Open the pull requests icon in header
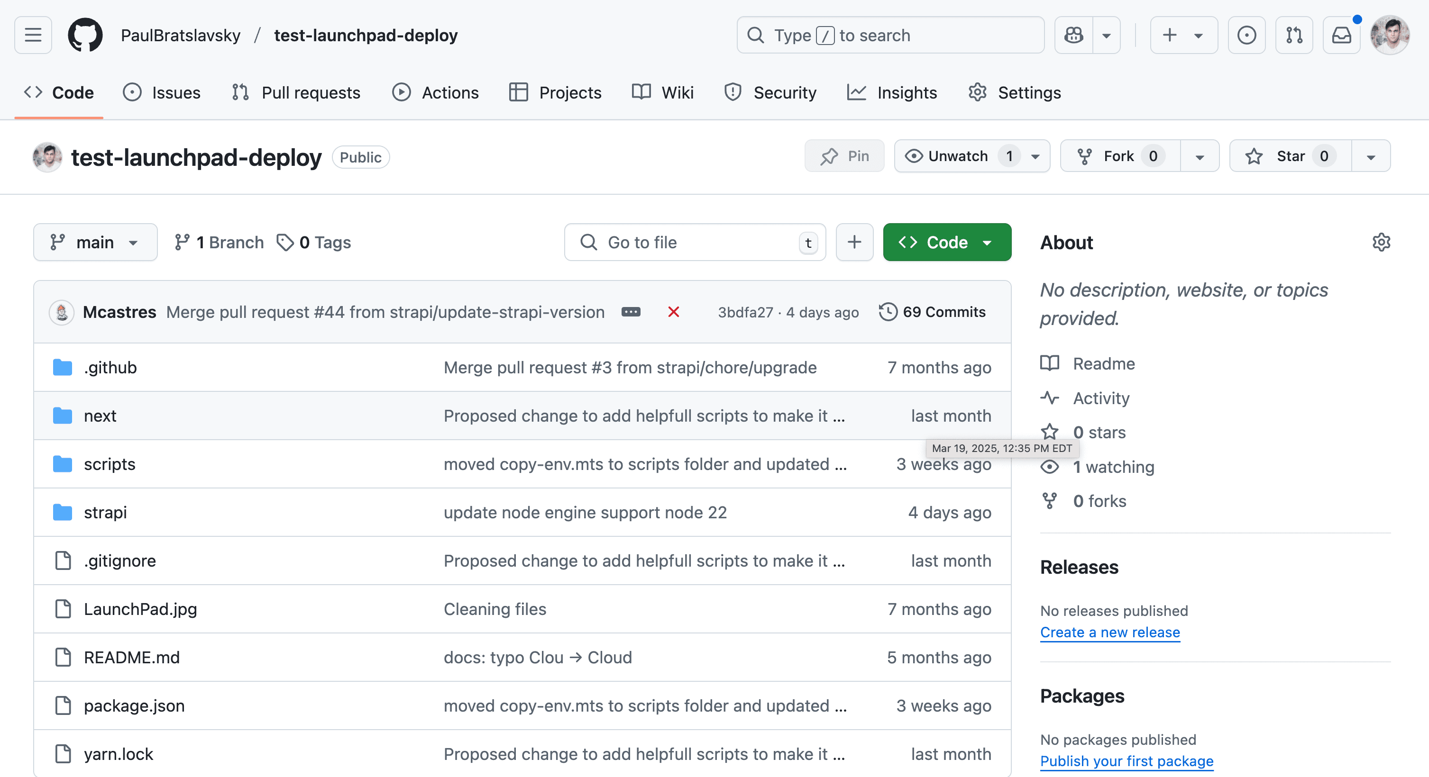Viewport: 1429px width, 777px height. 1294,35
